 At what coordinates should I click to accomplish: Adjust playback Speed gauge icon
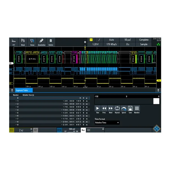(x=124, y=109)
